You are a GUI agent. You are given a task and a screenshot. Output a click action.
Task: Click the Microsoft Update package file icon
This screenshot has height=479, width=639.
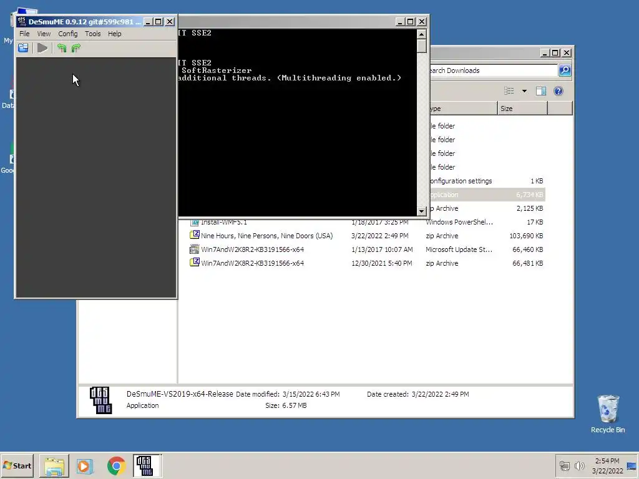195,249
